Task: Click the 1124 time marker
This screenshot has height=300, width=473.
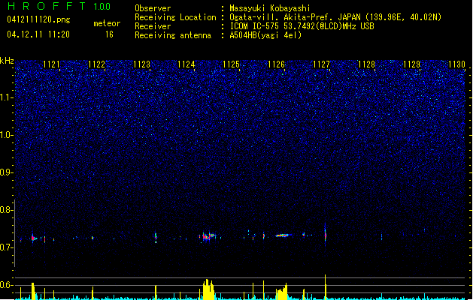Action: (186, 64)
